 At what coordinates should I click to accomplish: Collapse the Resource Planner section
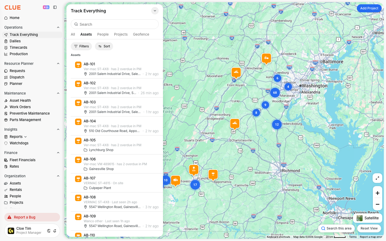(x=58, y=63)
